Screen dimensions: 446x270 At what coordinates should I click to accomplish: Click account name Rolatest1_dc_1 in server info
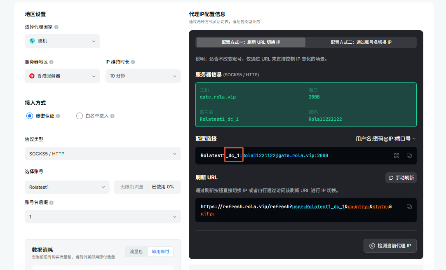[219, 119]
